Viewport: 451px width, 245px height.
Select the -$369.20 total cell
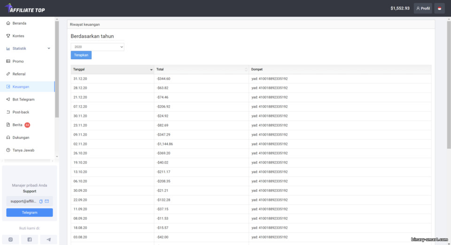tap(202, 153)
